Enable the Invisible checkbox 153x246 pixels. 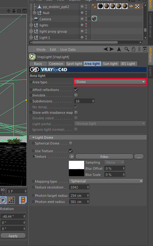pos(76,95)
